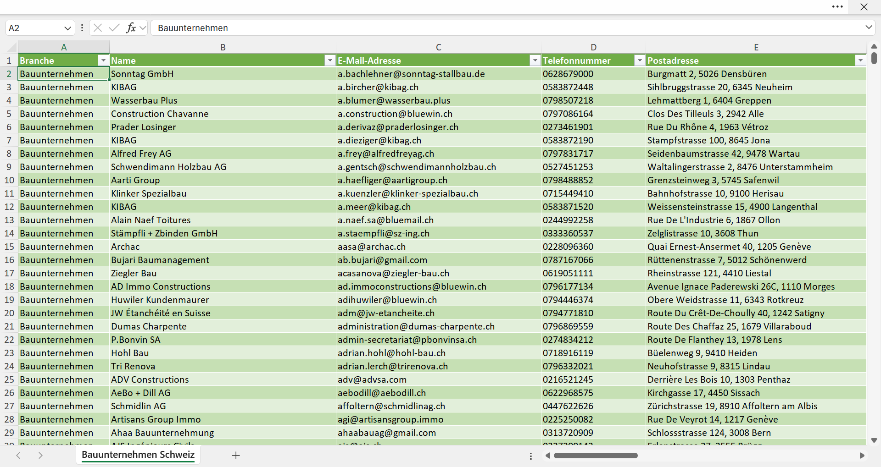
Task: Go to previous sheet arrow
Action: click(18, 455)
